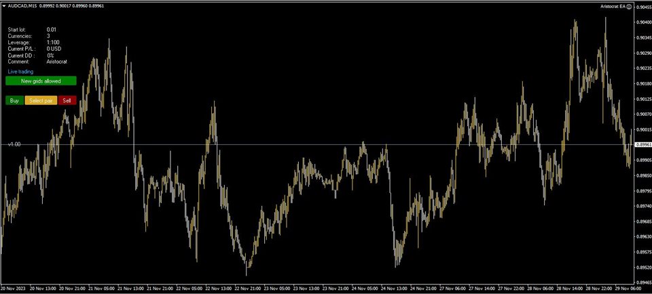Click the 24 Nov 21:00 time label
652x294 pixels.
tap(423, 288)
